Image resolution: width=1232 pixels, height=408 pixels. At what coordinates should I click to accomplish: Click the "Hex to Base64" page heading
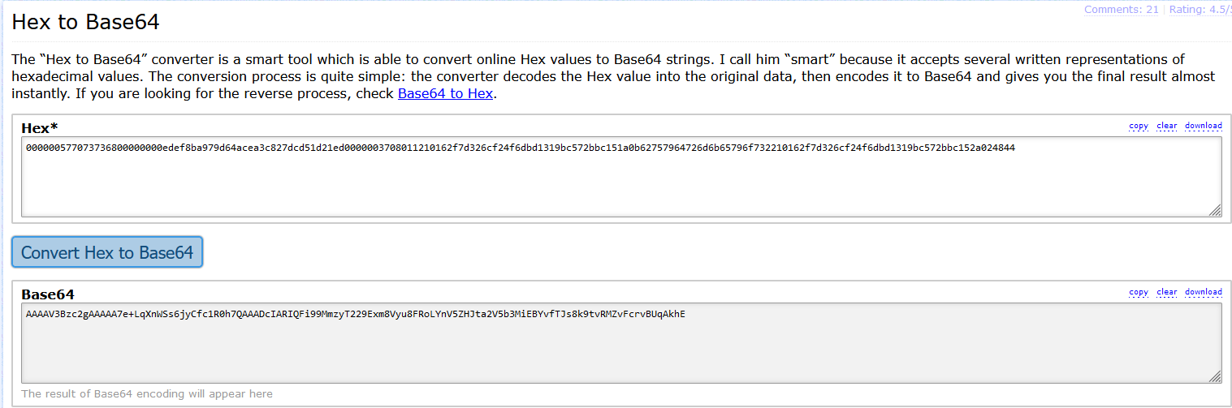pos(85,23)
